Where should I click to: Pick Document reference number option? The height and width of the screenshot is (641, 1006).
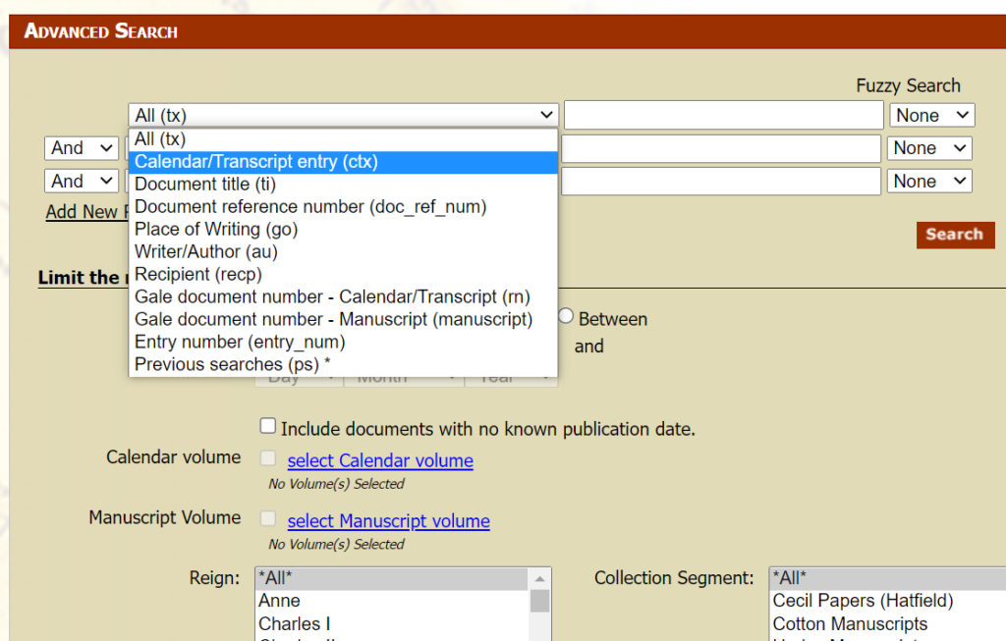[x=309, y=207]
